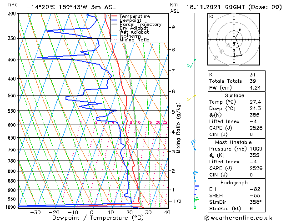Click the hodograph arrow tip marker
The height and width of the screenshot is (221, 286).
240,30
